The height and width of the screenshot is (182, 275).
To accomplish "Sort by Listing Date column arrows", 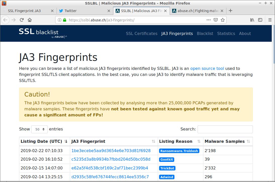I will 66,141.
